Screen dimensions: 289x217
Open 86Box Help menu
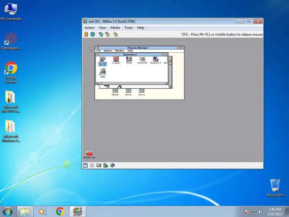click(x=141, y=28)
